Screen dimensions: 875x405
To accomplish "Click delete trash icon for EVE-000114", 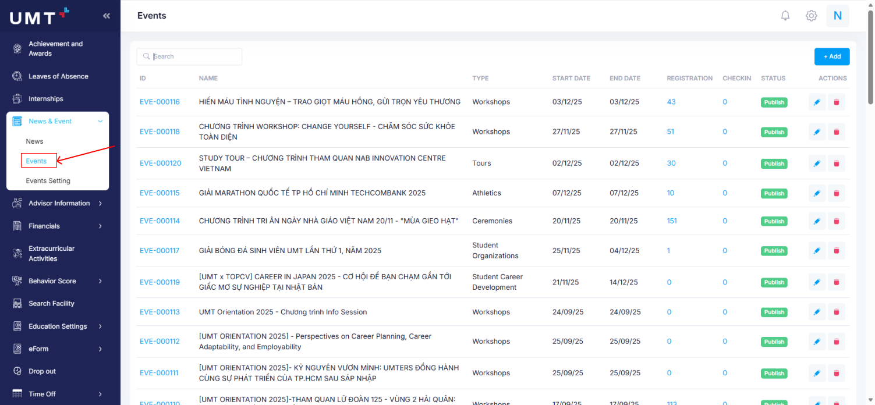I will coord(837,221).
